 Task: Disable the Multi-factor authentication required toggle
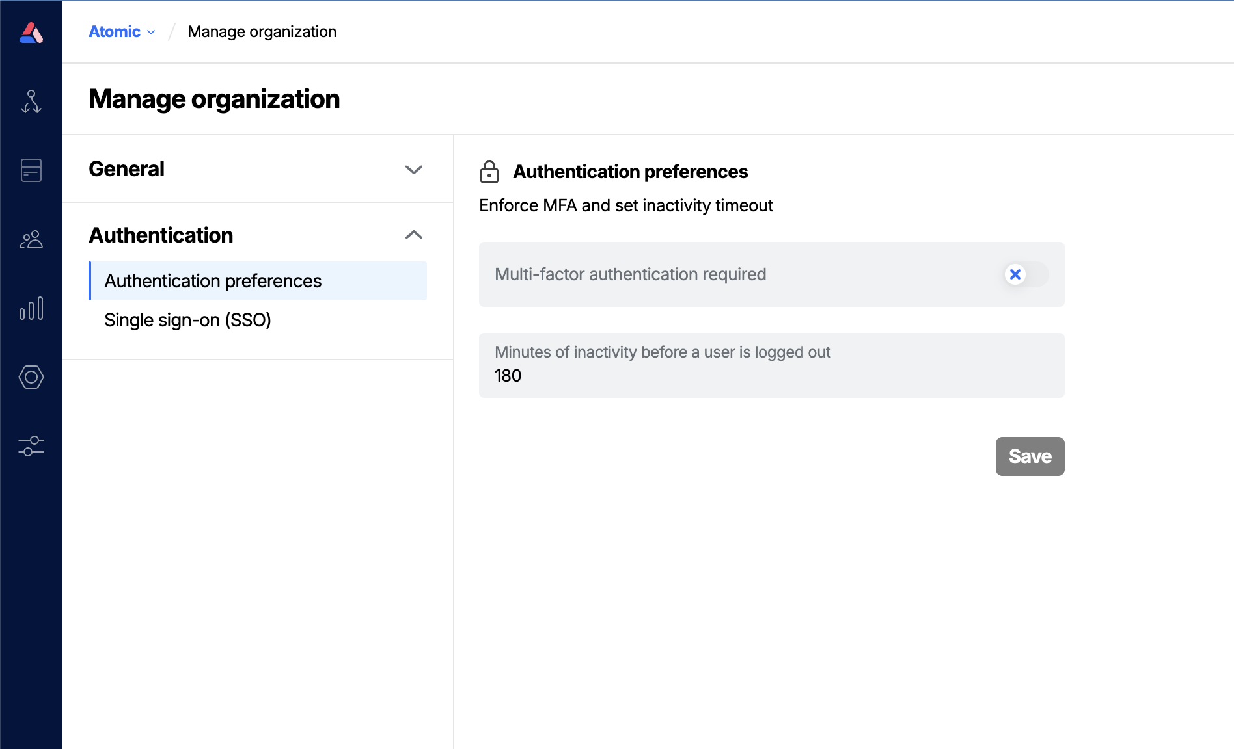coord(1024,274)
